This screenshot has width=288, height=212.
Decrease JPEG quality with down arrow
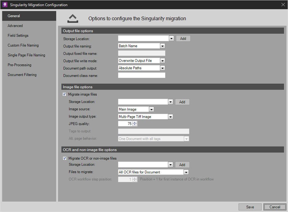134,125
